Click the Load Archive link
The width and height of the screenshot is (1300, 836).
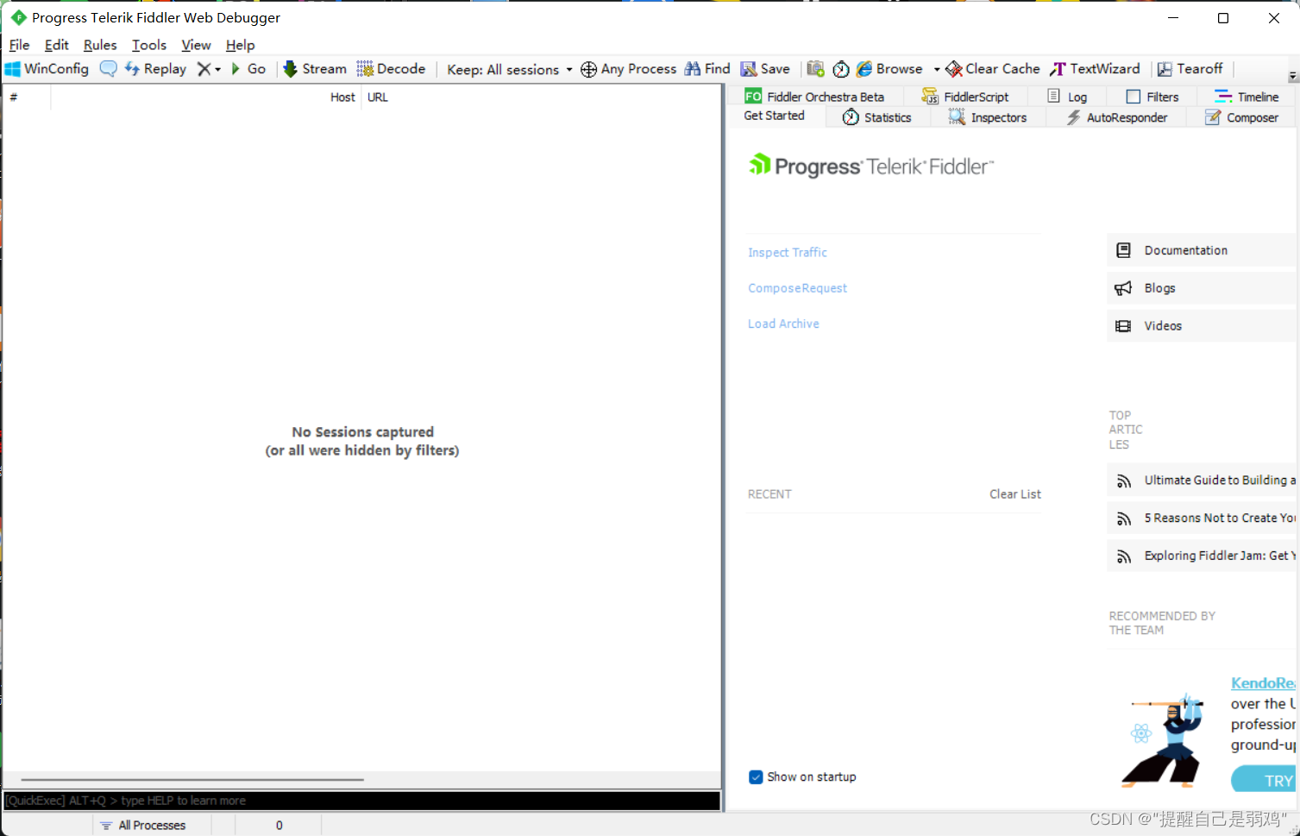click(x=783, y=324)
